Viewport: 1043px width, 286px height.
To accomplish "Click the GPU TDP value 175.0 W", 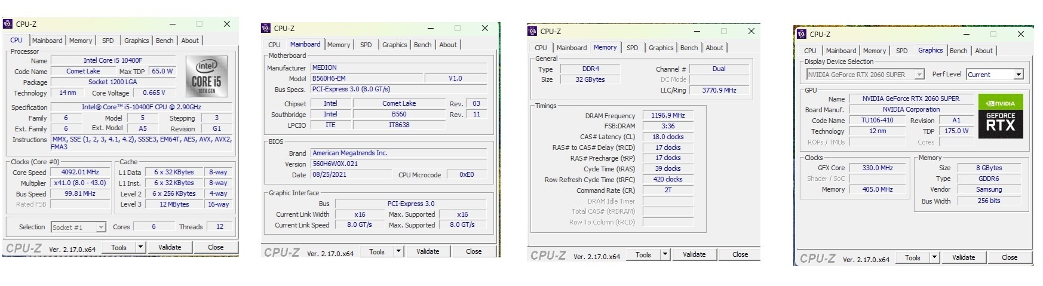I will click(956, 131).
